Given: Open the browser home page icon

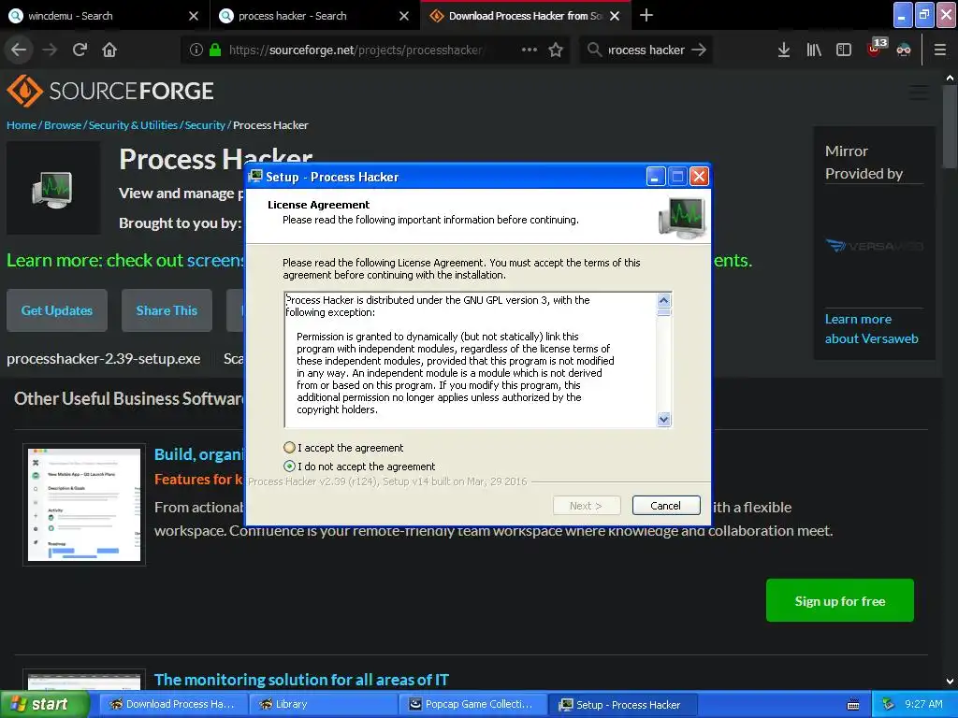Looking at the screenshot, I should (x=109, y=50).
